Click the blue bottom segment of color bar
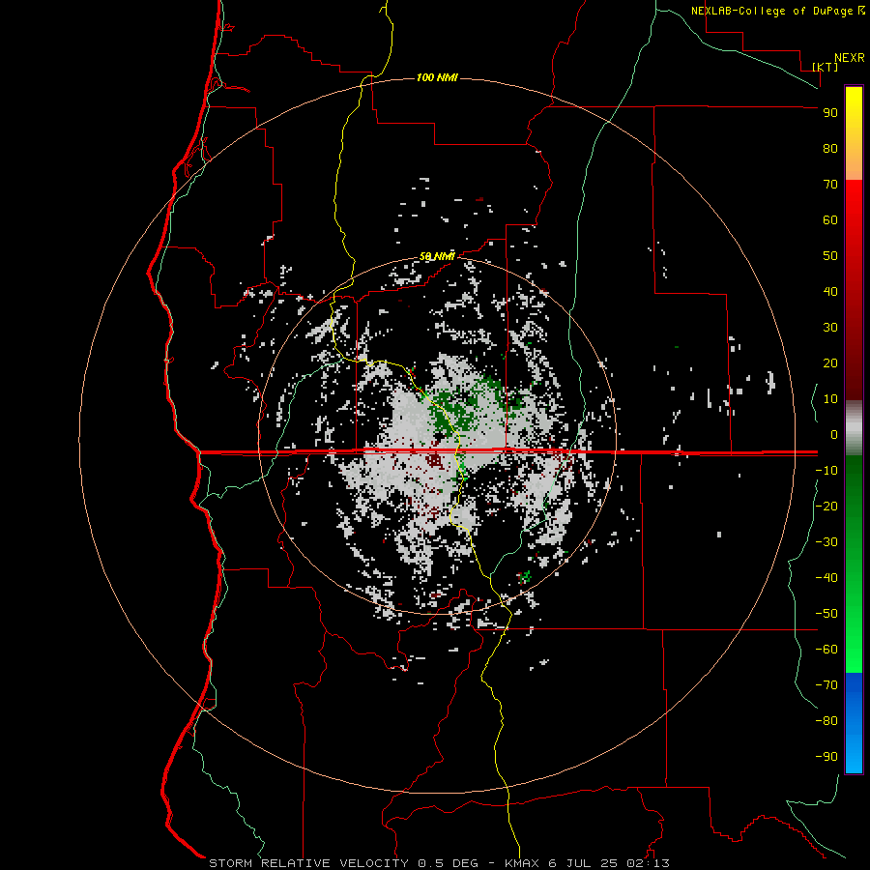 click(x=854, y=723)
